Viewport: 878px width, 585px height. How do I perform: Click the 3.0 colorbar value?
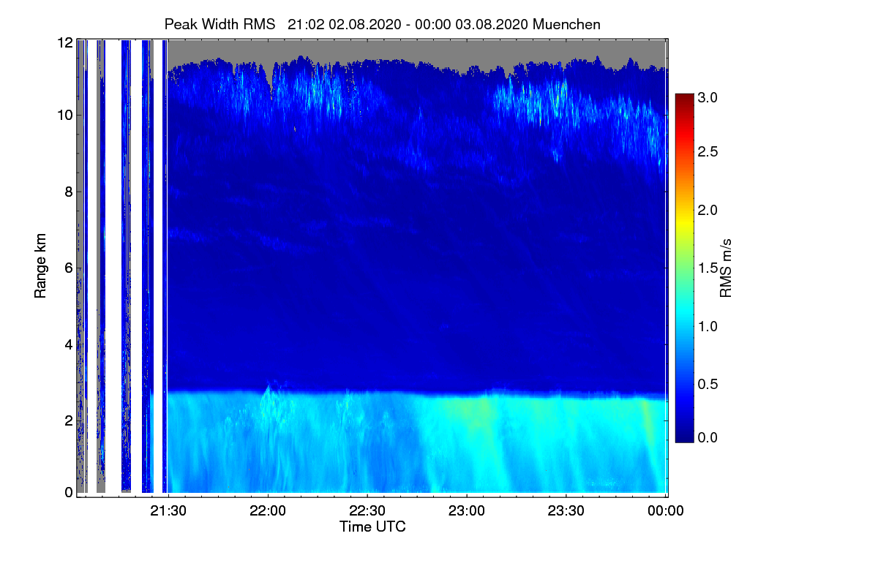pyautogui.click(x=708, y=97)
